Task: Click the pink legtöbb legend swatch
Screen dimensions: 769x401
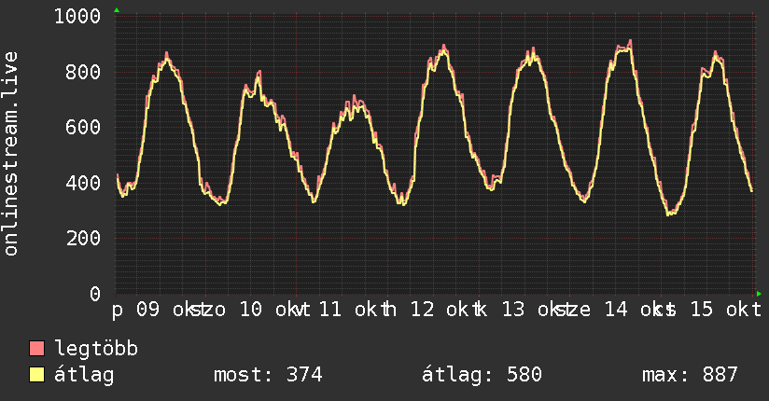Action: tap(36, 348)
